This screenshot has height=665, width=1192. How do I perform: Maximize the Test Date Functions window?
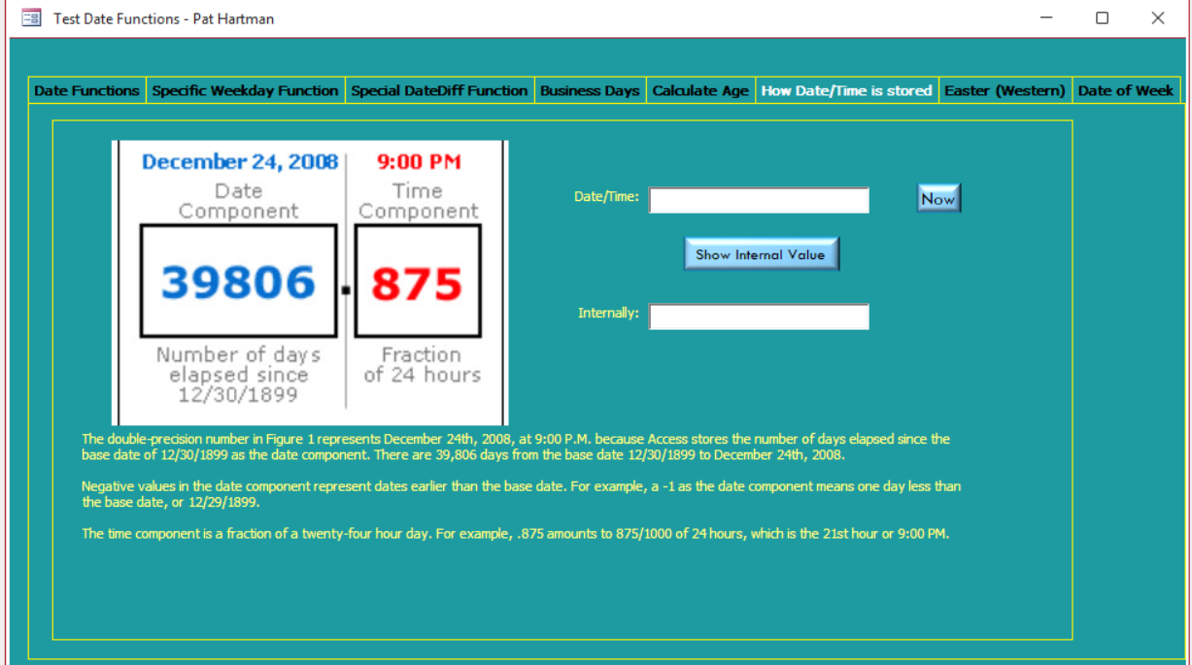(1102, 17)
